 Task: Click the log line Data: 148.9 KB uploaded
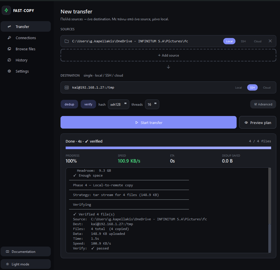point(99,233)
